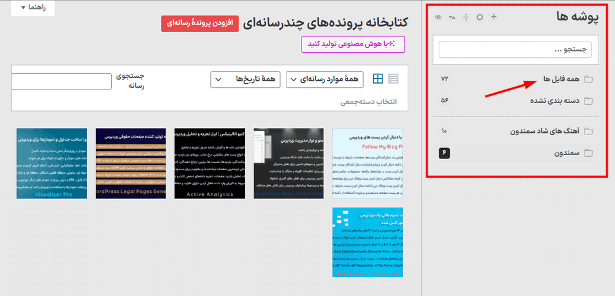Select the همه فایل ها folder
The image size is (615, 296).
(561, 80)
